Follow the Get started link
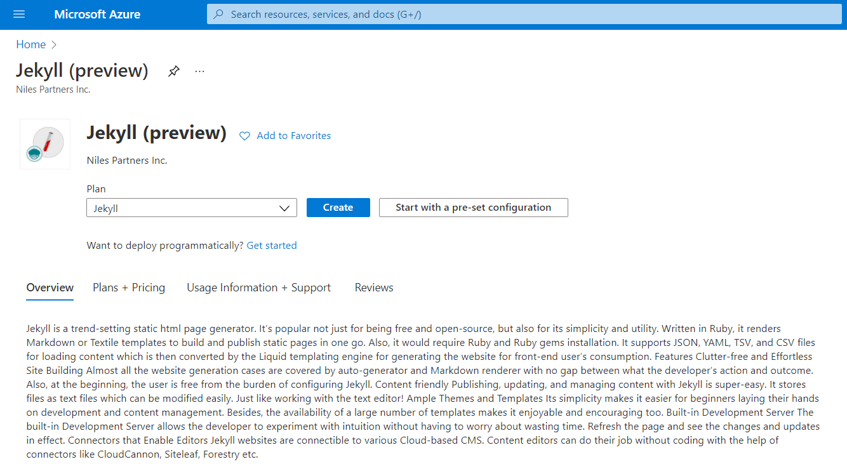This screenshot has height=464, width=847. click(272, 245)
